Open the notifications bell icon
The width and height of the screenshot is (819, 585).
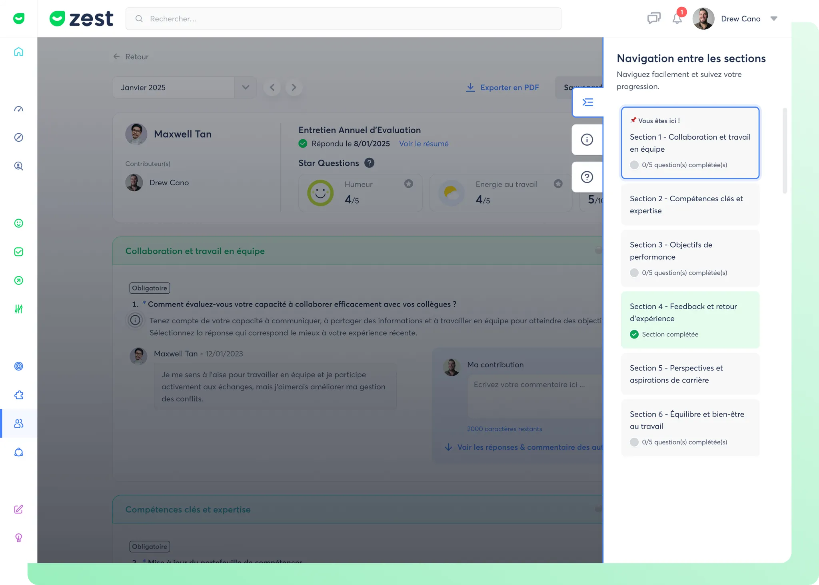point(677,18)
